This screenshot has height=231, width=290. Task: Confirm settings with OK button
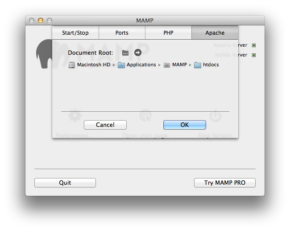(185, 125)
